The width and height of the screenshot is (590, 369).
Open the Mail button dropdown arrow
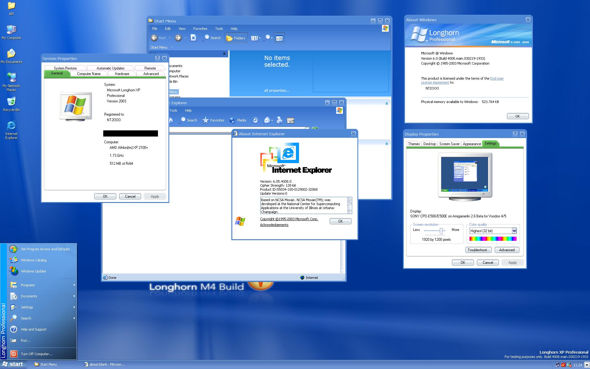click(272, 121)
